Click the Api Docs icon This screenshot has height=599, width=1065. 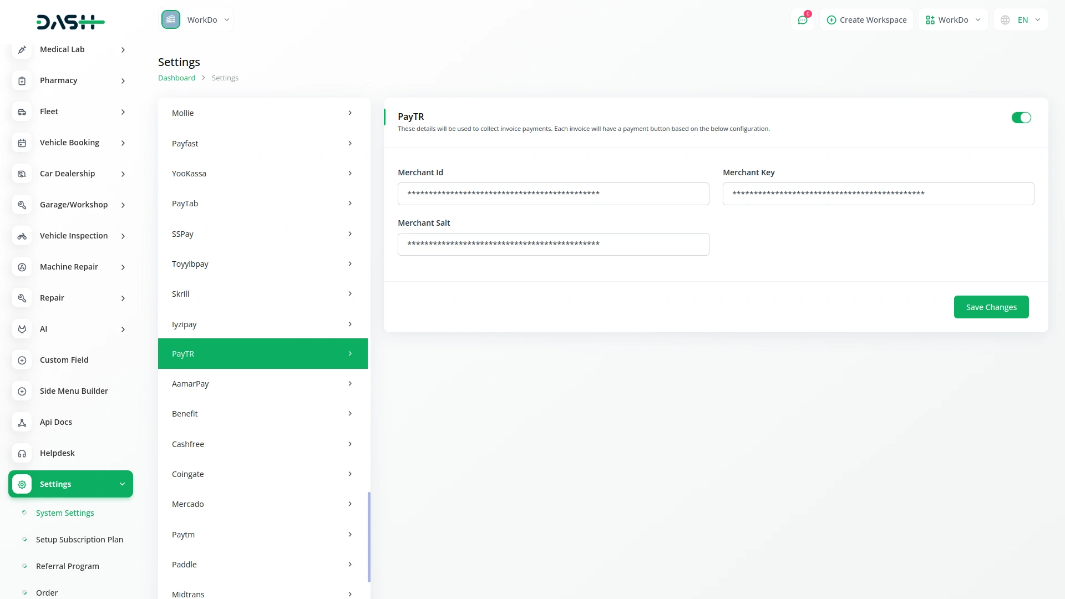click(22, 423)
